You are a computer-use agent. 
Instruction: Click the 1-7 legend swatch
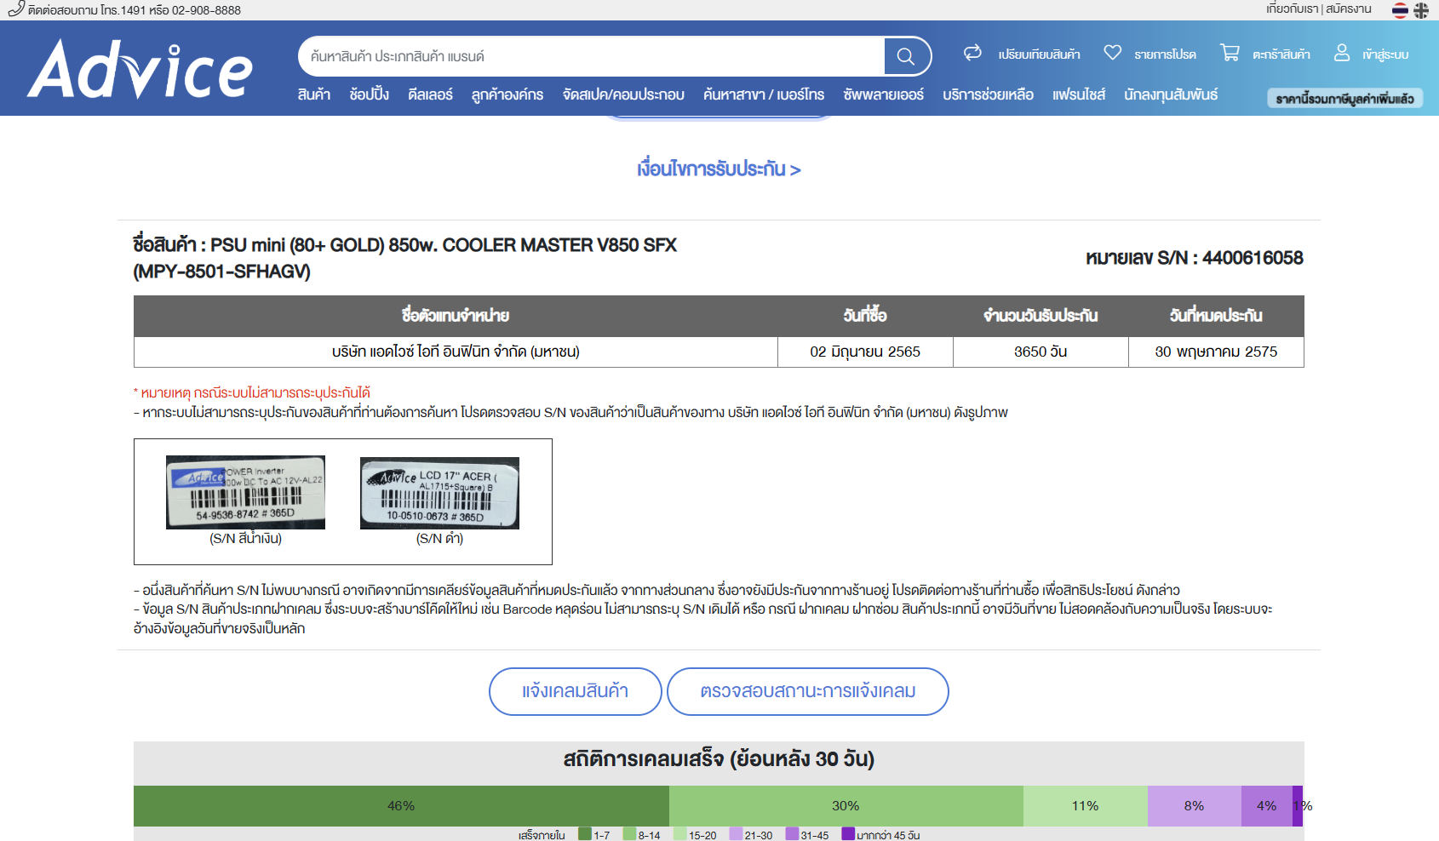585,834
